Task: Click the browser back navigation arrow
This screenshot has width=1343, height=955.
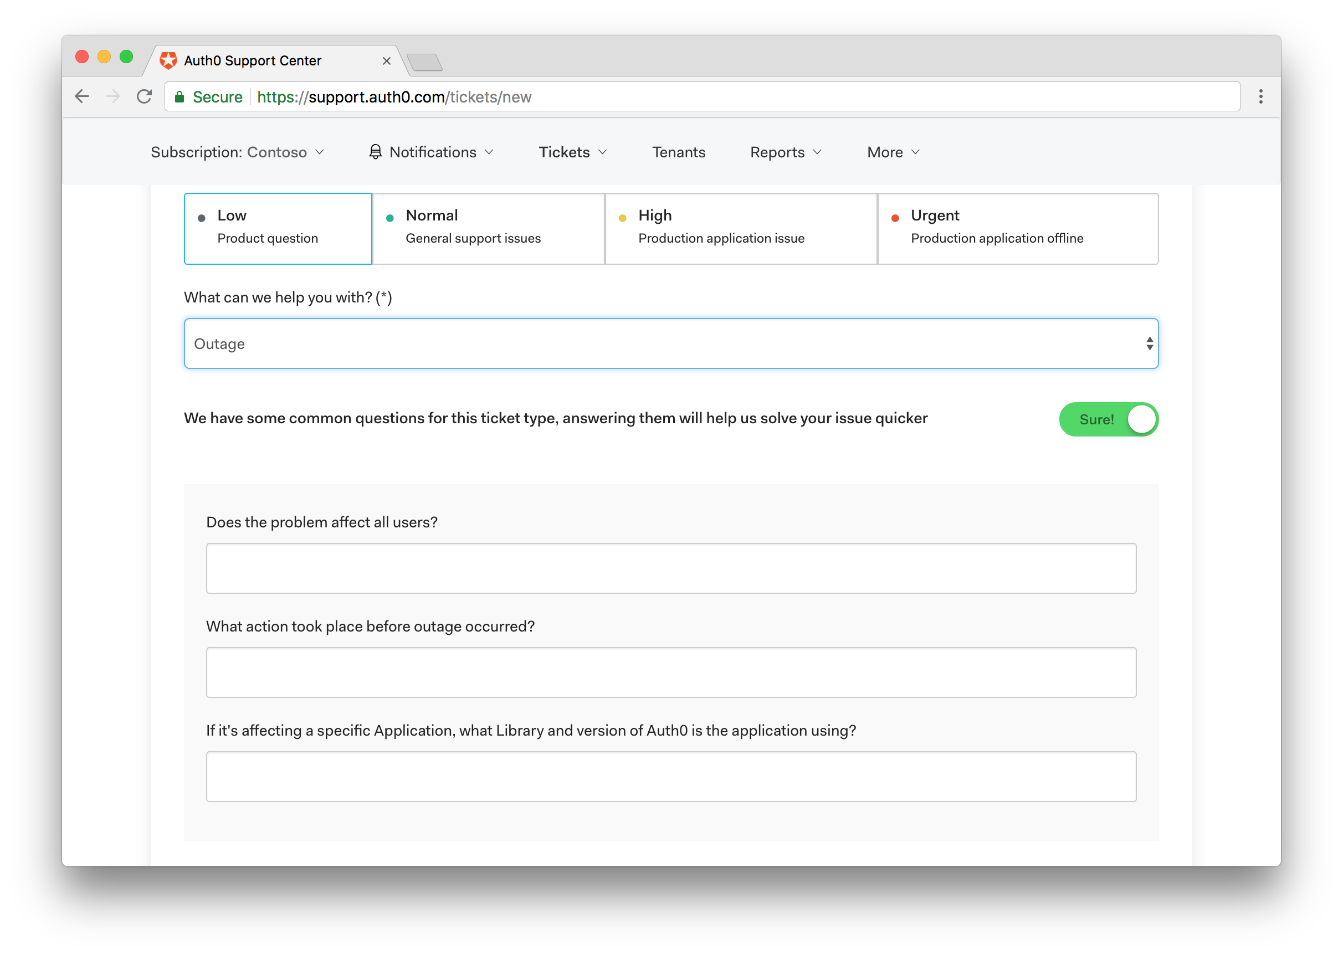Action: (x=86, y=97)
